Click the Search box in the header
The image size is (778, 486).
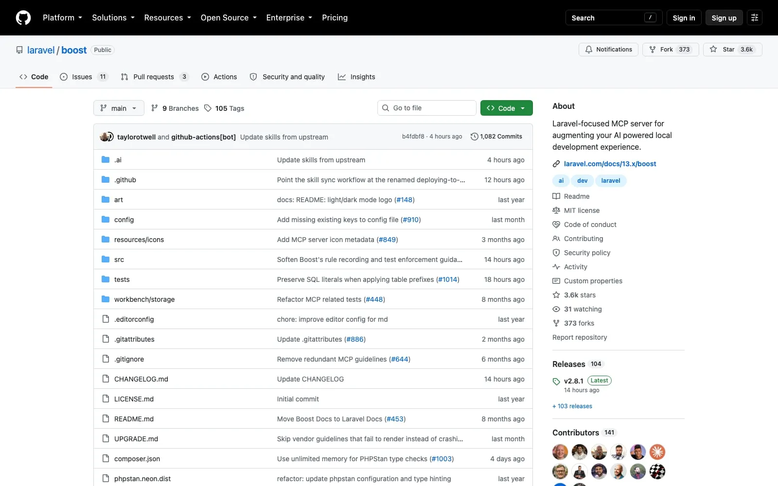coord(614,17)
